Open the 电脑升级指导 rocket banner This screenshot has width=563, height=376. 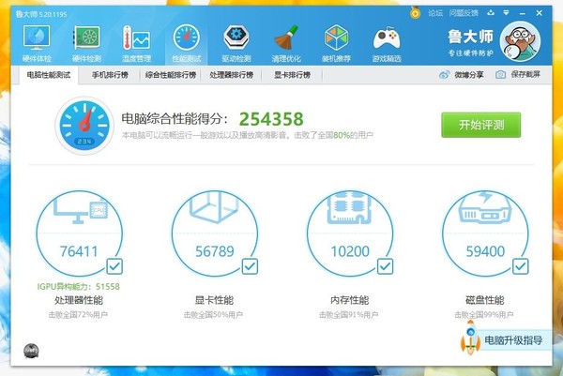[x=506, y=339]
